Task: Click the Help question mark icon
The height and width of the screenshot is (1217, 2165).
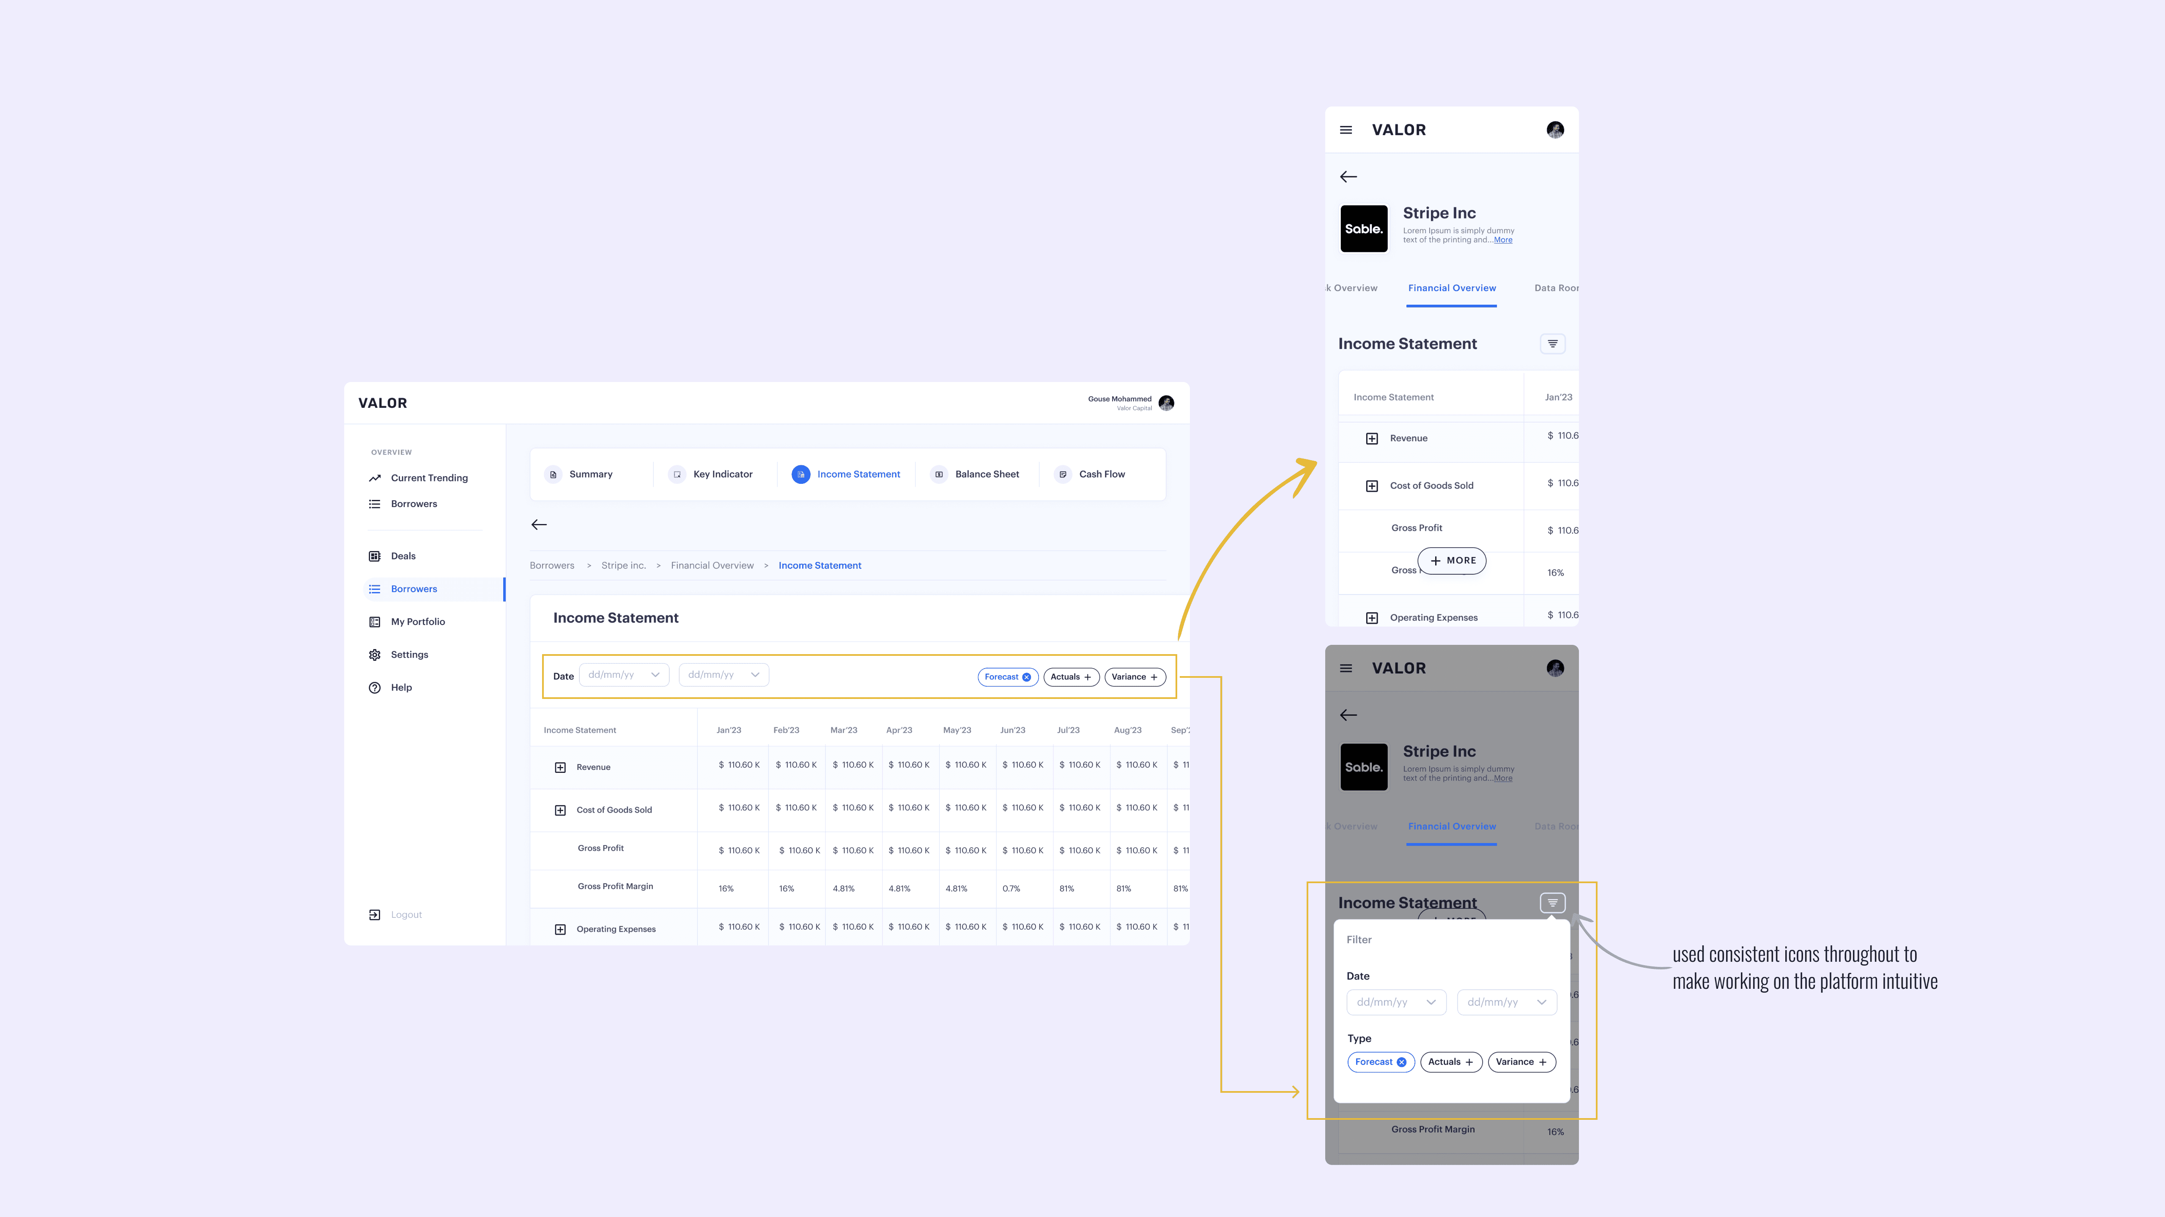Action: (x=375, y=687)
